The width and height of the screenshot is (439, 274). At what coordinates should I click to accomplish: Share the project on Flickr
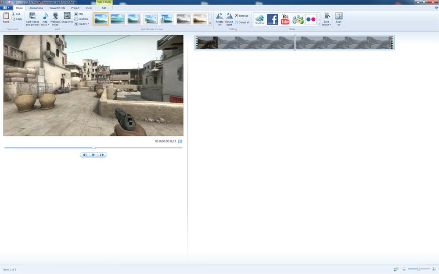tap(310, 18)
